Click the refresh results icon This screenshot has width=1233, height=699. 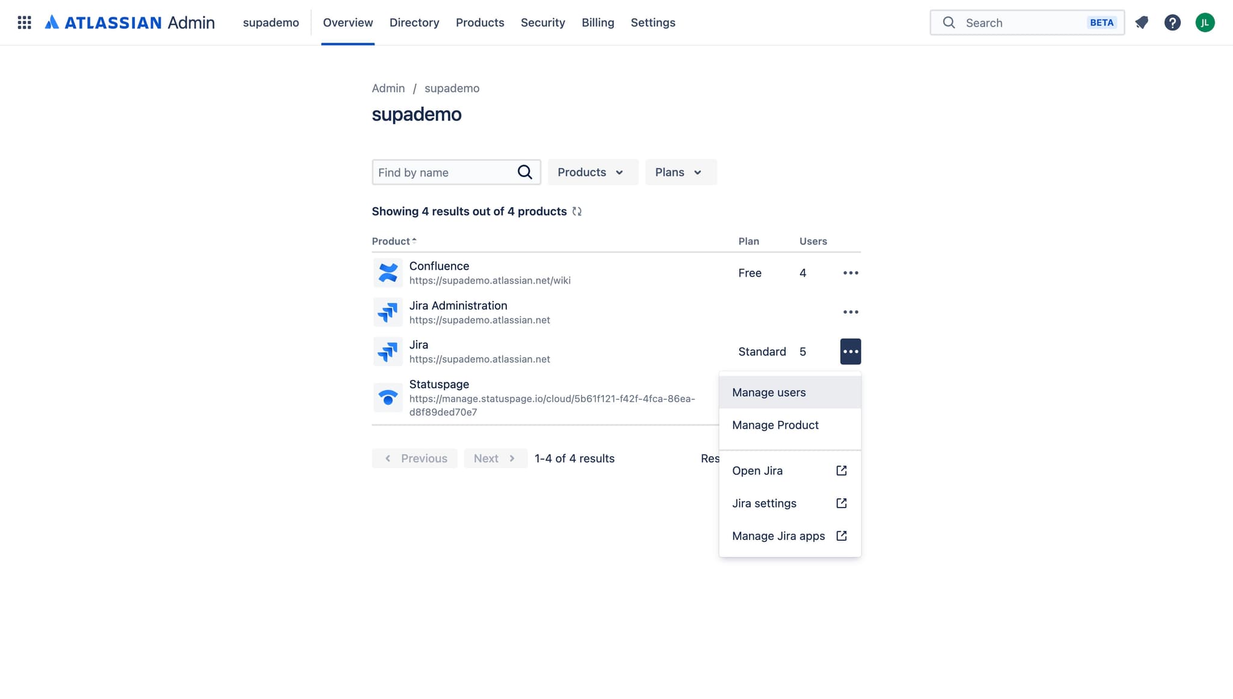coord(577,211)
